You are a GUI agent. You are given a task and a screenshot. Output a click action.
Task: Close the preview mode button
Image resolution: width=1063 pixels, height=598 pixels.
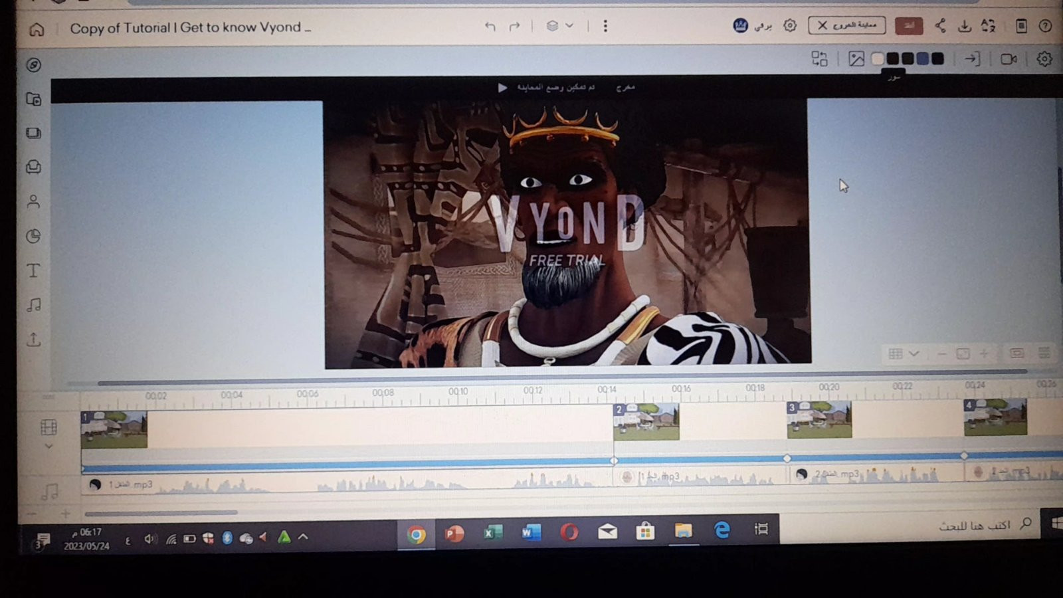click(846, 25)
